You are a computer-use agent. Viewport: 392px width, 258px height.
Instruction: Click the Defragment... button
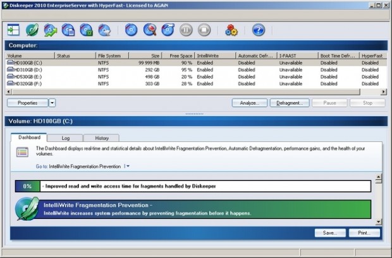coord(290,103)
